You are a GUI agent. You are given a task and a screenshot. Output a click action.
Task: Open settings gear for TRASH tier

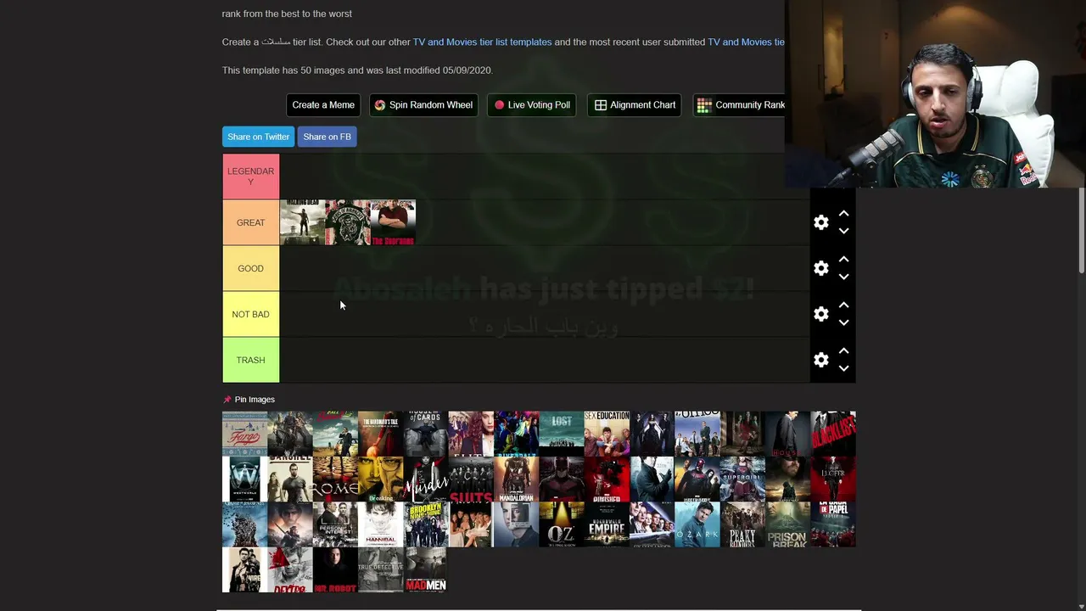pos(820,360)
